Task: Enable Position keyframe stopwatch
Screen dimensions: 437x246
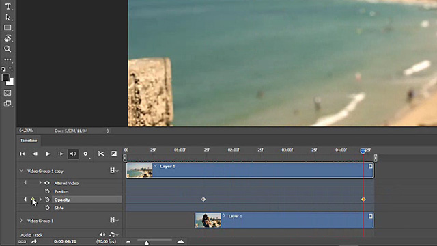Action: click(47, 191)
